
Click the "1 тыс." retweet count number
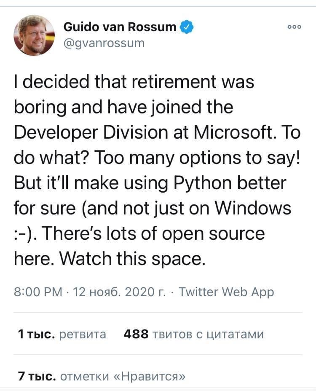pos(37,334)
